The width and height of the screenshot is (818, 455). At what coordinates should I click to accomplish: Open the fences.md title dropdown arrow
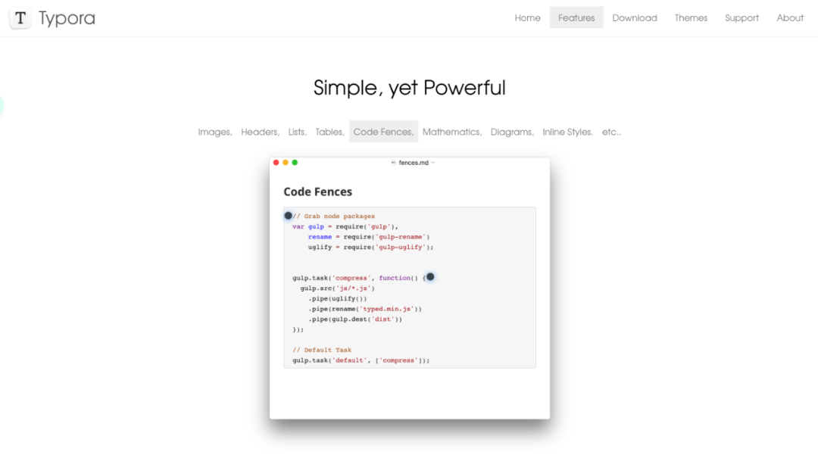[x=433, y=163]
